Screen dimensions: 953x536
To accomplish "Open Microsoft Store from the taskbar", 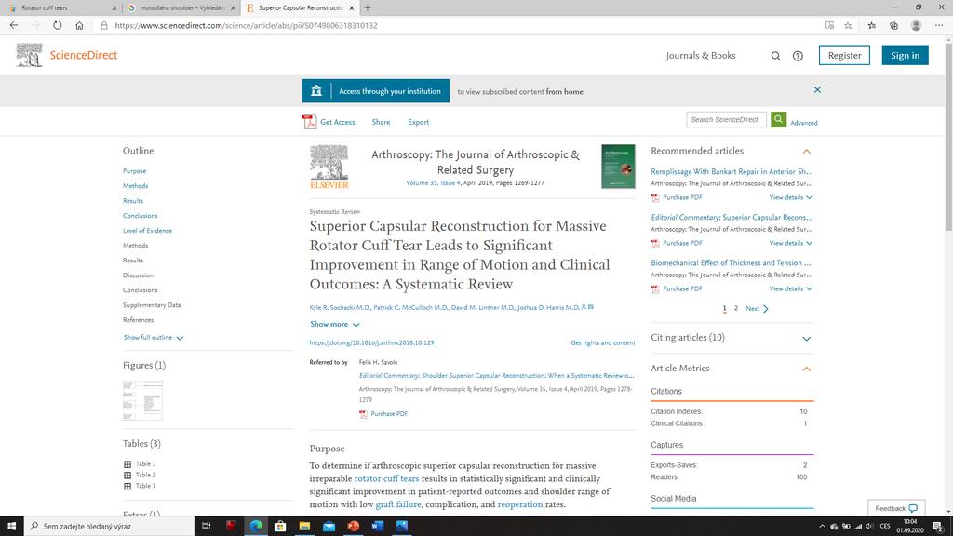I will [x=279, y=526].
